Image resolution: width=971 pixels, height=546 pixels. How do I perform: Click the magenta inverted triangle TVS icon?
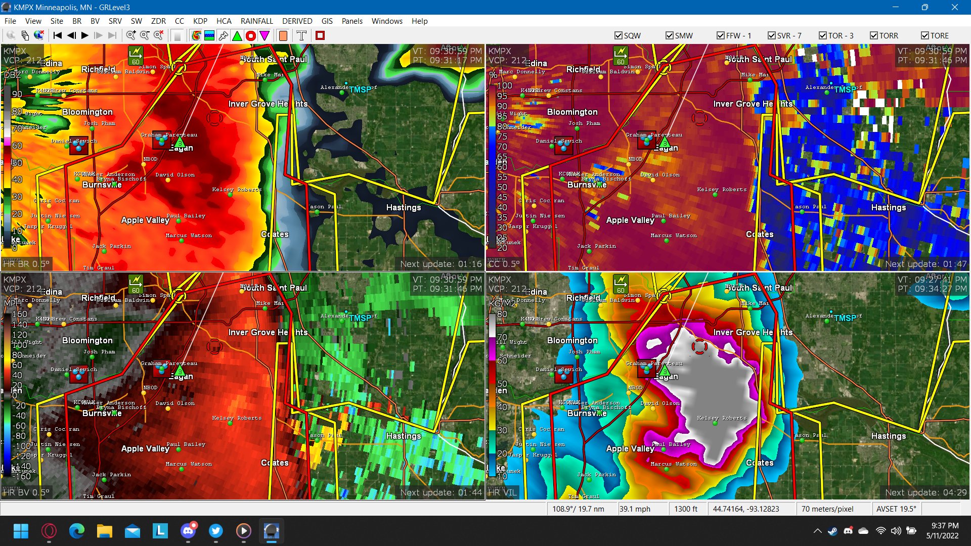pos(264,35)
